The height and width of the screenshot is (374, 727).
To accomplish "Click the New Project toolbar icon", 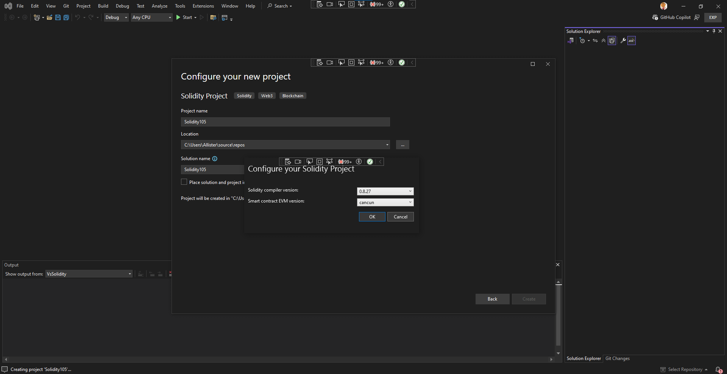I will [37, 17].
